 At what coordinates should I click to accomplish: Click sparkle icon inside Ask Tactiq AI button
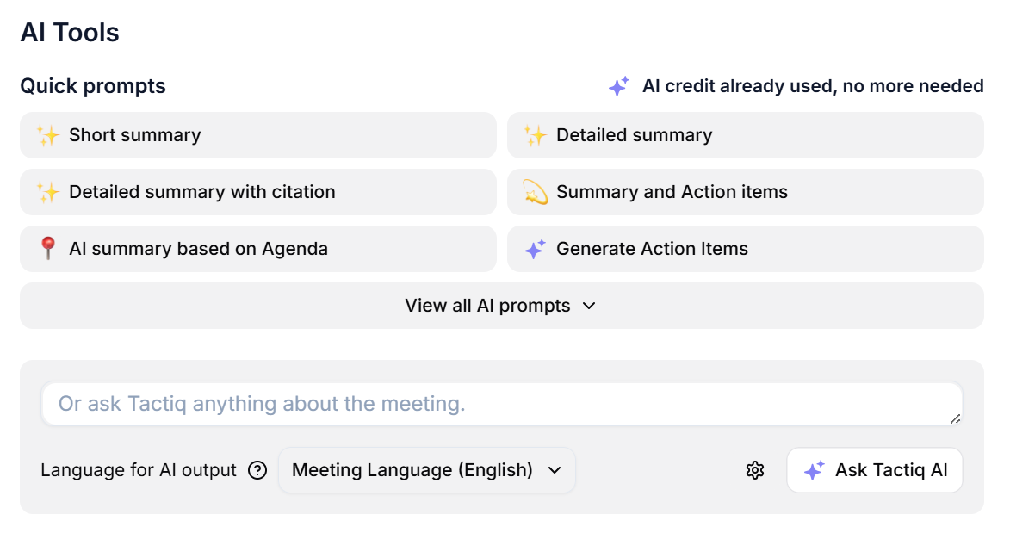814,470
